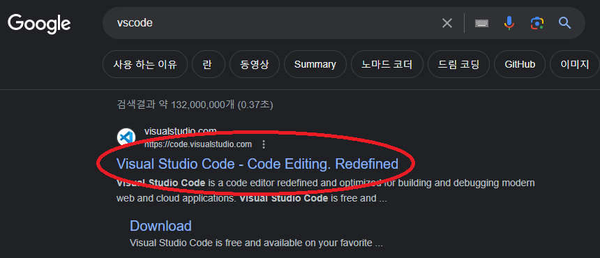Click the Visual Studio Code favicon
600x258 pixels.
pyautogui.click(x=126, y=137)
